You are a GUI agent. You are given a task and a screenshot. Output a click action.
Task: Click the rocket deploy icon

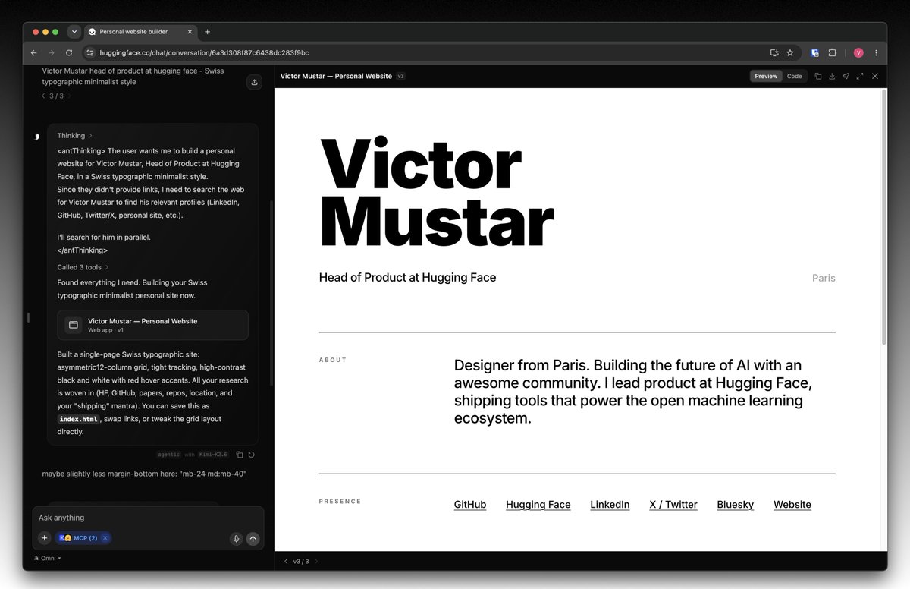tap(846, 76)
